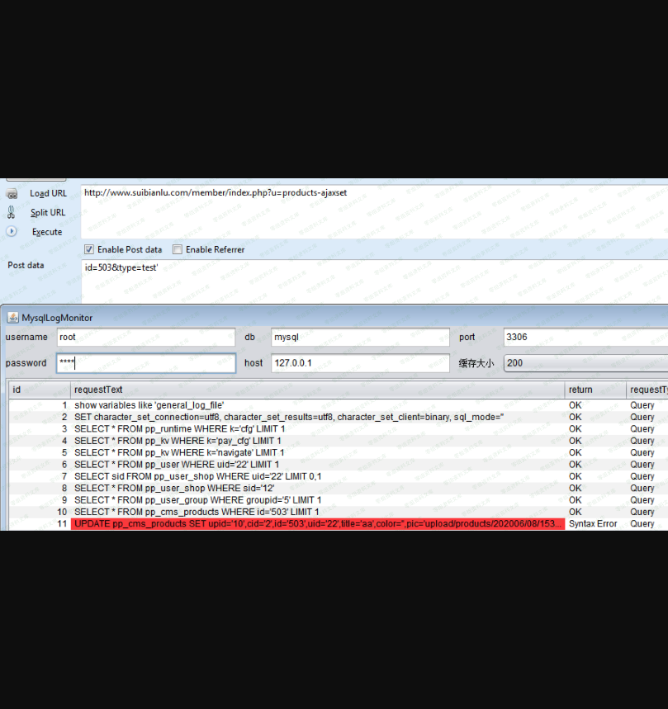Screen dimensions: 668x709
Task: Click into the Post data text area
Action: [x=372, y=281]
